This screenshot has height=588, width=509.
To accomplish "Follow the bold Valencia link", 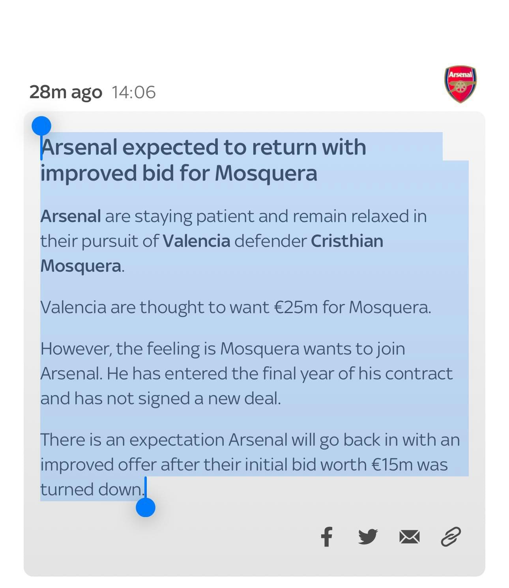I will [x=196, y=241].
